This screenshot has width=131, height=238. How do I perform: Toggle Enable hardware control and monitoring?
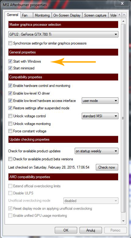coord(10,86)
